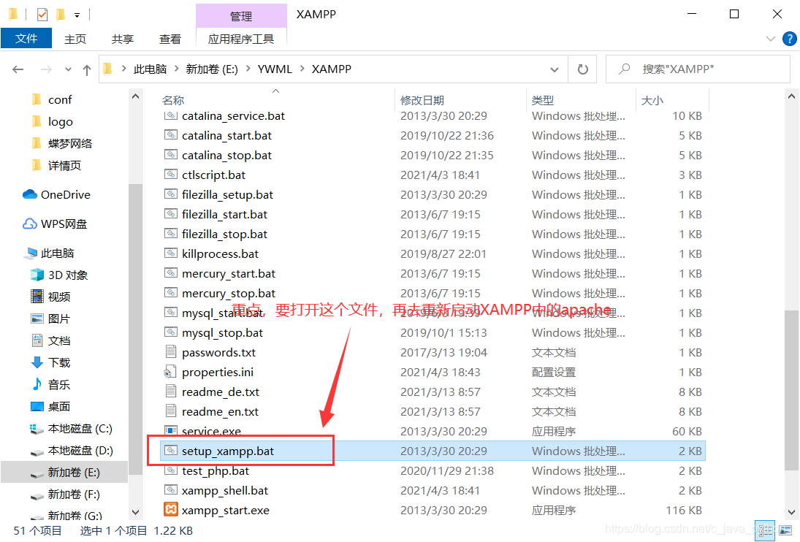
Task: Go back with the left arrow
Action: click(18, 69)
